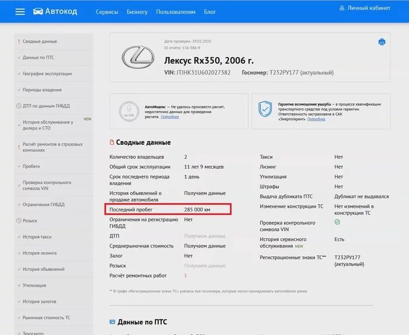Click the title Лексус Rx350, 2006 г.
The width and height of the screenshot is (409, 335).
click(209, 61)
